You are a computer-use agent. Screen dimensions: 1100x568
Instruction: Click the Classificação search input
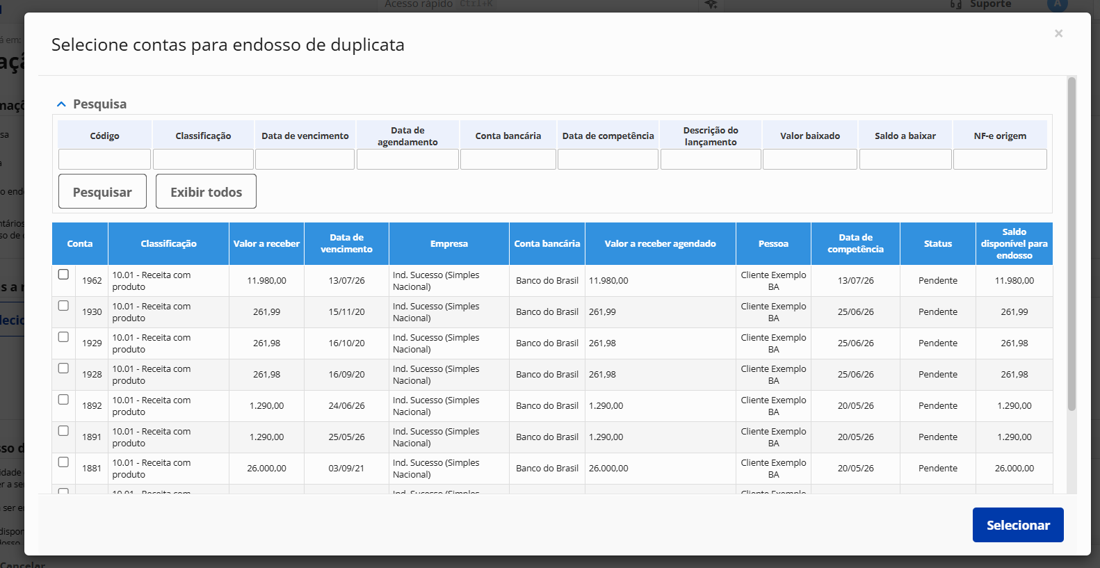click(203, 159)
